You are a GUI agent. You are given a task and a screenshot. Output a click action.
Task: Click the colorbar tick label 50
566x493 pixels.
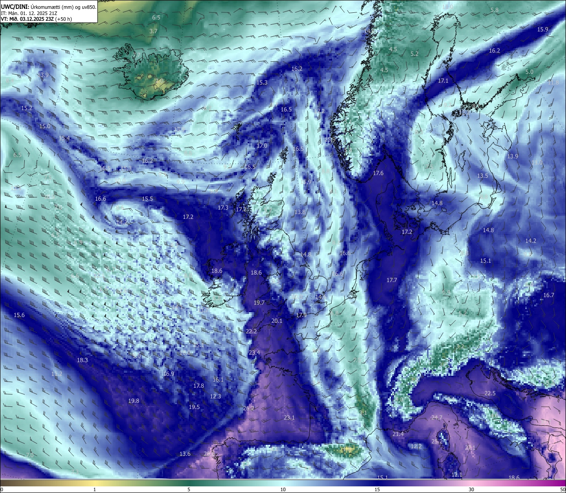[562, 489]
